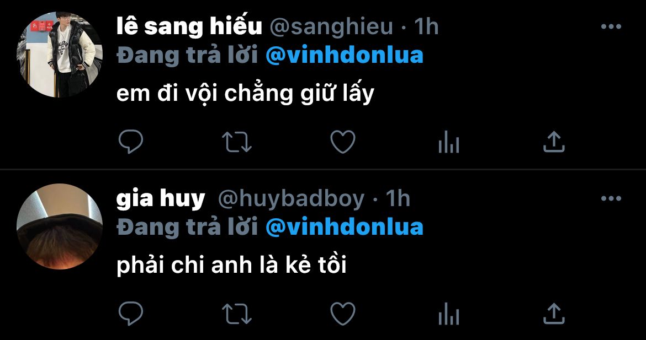
Task: Open @vinhdonlua mention in first reply
Action: (345, 56)
